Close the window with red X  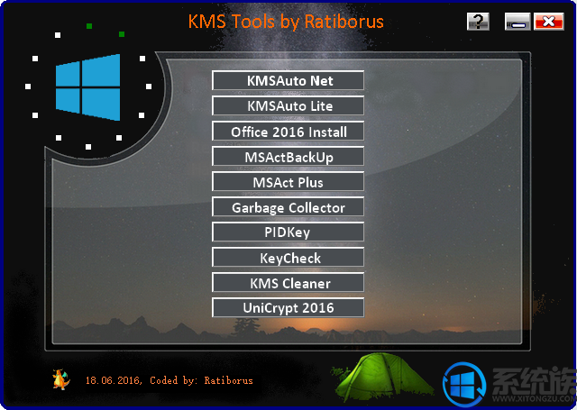click(x=549, y=22)
